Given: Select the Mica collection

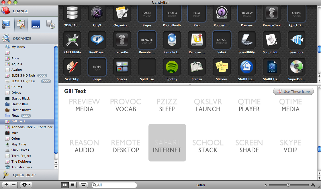Looking at the screenshot, I should click(x=27, y=133).
